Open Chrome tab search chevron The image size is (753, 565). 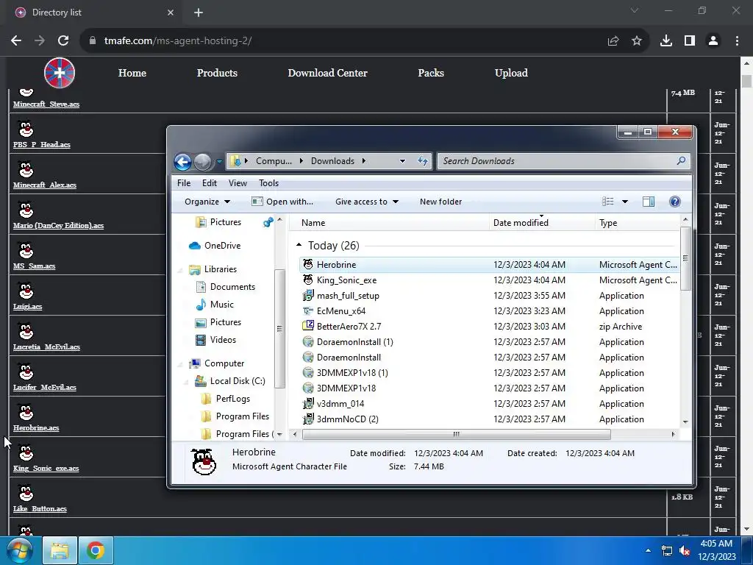635,10
